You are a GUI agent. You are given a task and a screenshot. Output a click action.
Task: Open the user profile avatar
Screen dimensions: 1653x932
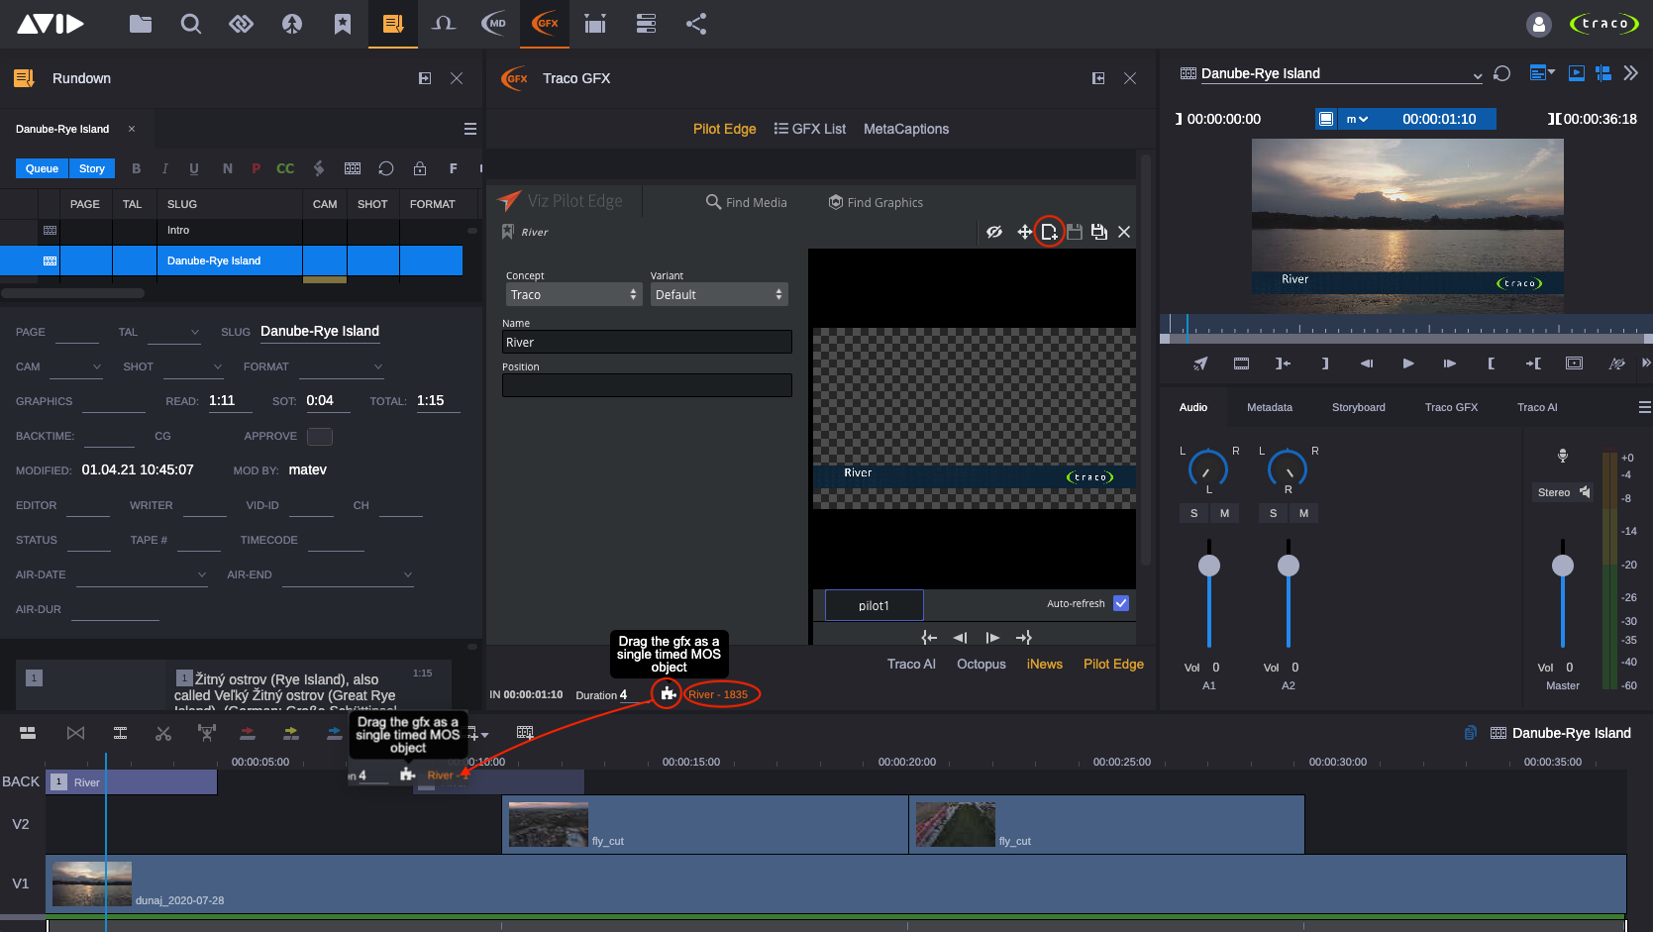[1538, 24]
